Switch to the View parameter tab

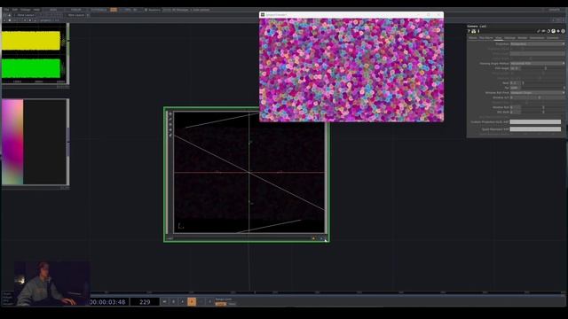499,37
